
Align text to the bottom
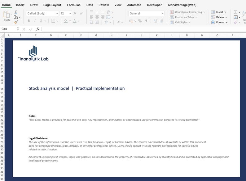click(103, 13)
